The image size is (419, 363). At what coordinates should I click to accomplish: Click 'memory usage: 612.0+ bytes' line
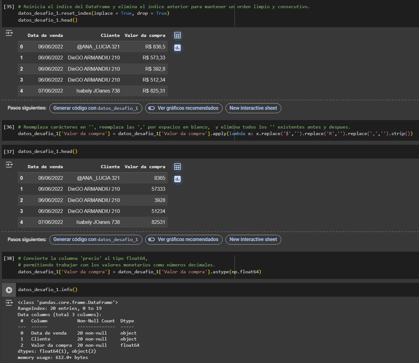[x=53, y=357]
